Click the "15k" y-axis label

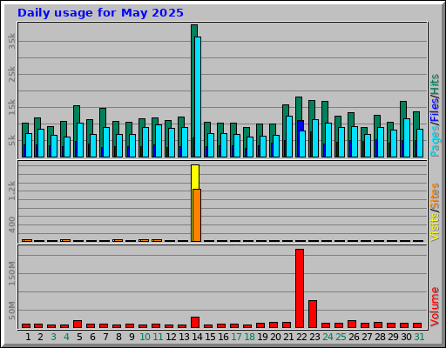click(x=11, y=107)
